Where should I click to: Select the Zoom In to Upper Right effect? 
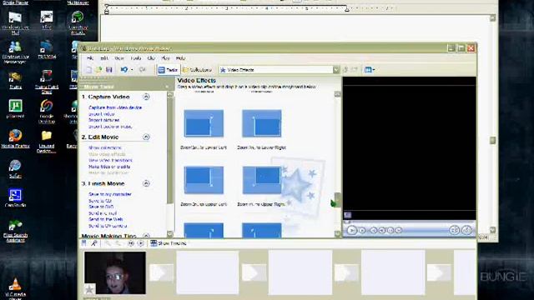(x=261, y=180)
